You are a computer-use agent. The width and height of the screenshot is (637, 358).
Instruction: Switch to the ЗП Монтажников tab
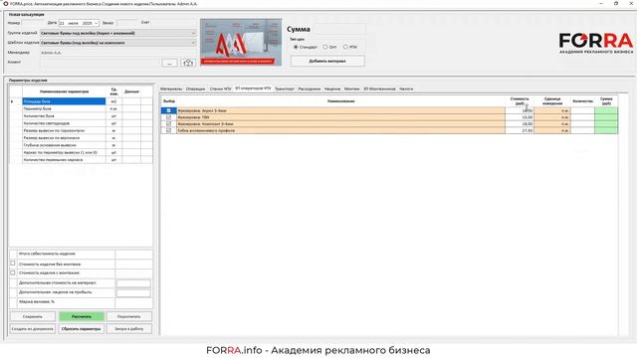pos(379,89)
